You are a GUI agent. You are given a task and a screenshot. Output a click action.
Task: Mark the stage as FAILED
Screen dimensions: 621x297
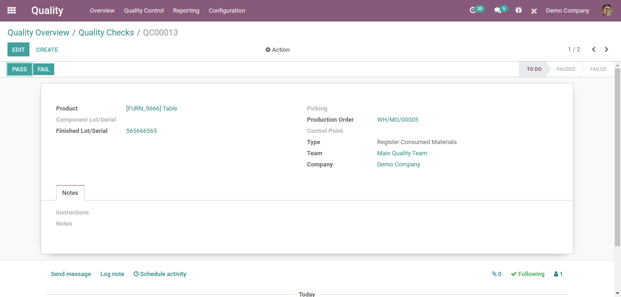click(598, 69)
